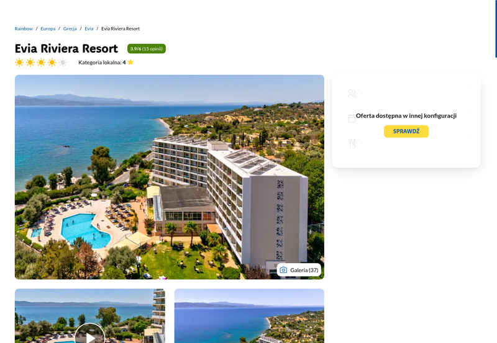Navigate to the Grecja breadcrumb
Screen dimensions: 497x343
[x=70, y=29]
